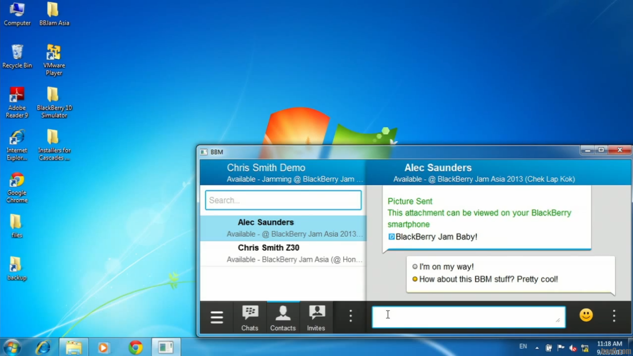The width and height of the screenshot is (633, 356).
Task: Open Windows Media Player taskbar icon
Action: [104, 347]
